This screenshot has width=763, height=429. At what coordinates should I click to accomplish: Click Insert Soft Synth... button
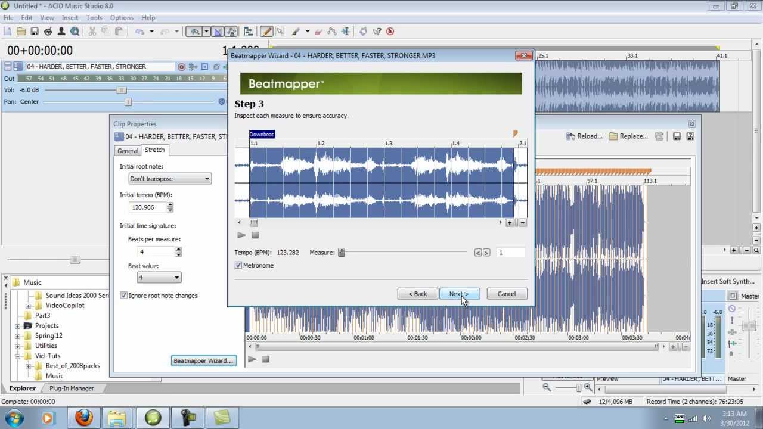pos(728,281)
